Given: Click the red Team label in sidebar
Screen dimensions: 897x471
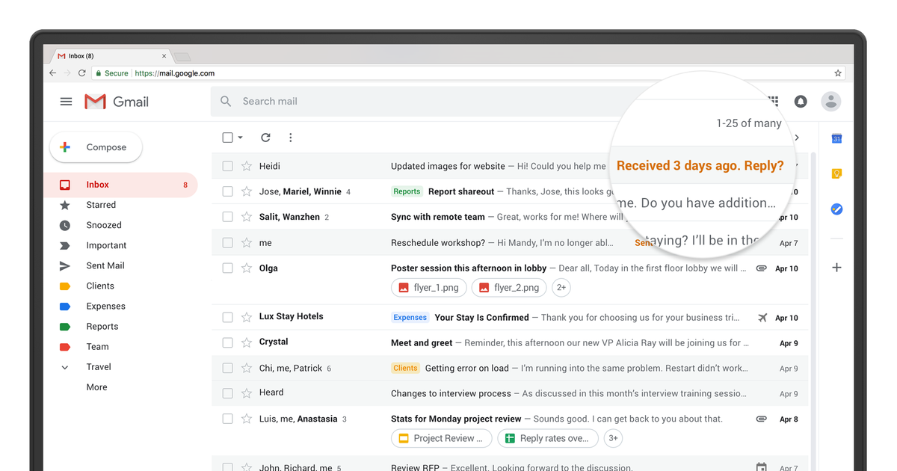Looking at the screenshot, I should 97,347.
